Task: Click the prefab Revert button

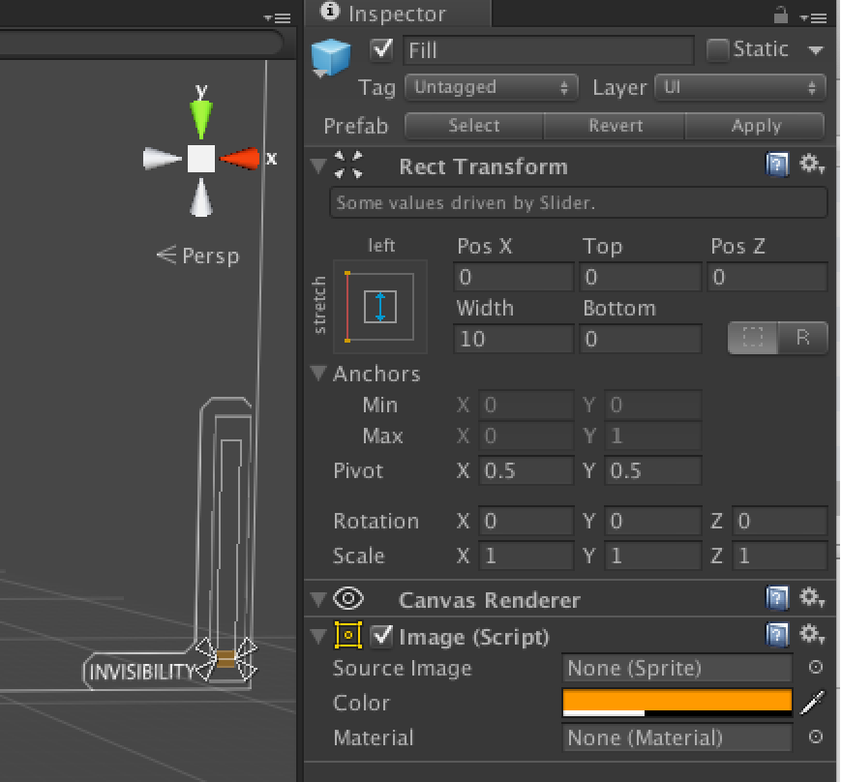Action: (615, 126)
